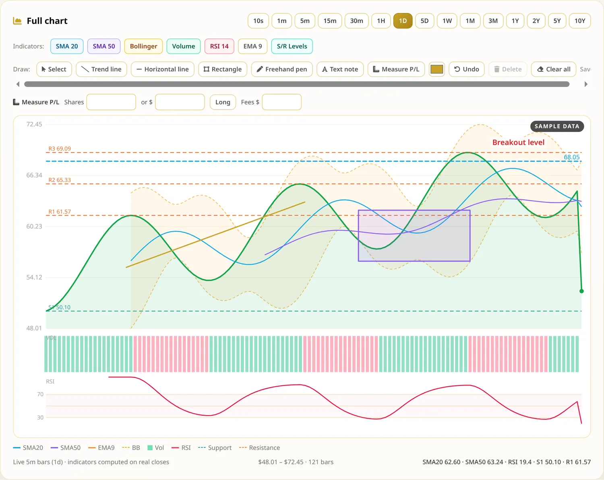Screen dimensions: 604x480
Task: Disable the Bollinger bands indicator
Action: point(143,46)
